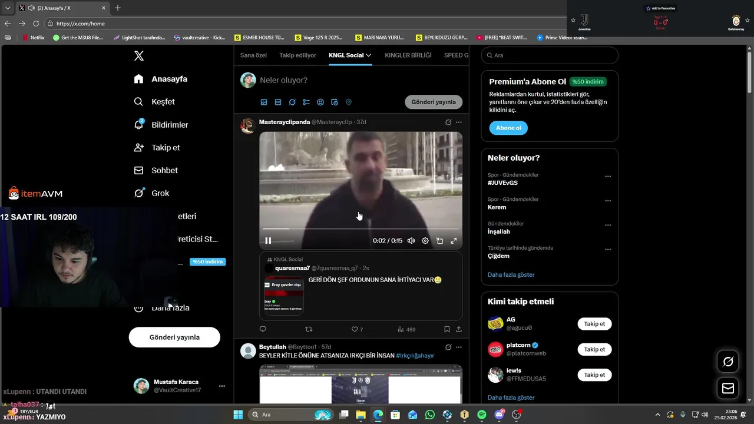Reply to the Masterayclipanda post
This screenshot has width=754, height=424.
click(x=263, y=329)
